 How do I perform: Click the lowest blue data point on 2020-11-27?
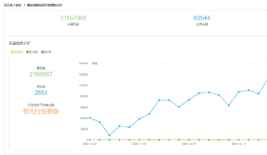point(109,135)
